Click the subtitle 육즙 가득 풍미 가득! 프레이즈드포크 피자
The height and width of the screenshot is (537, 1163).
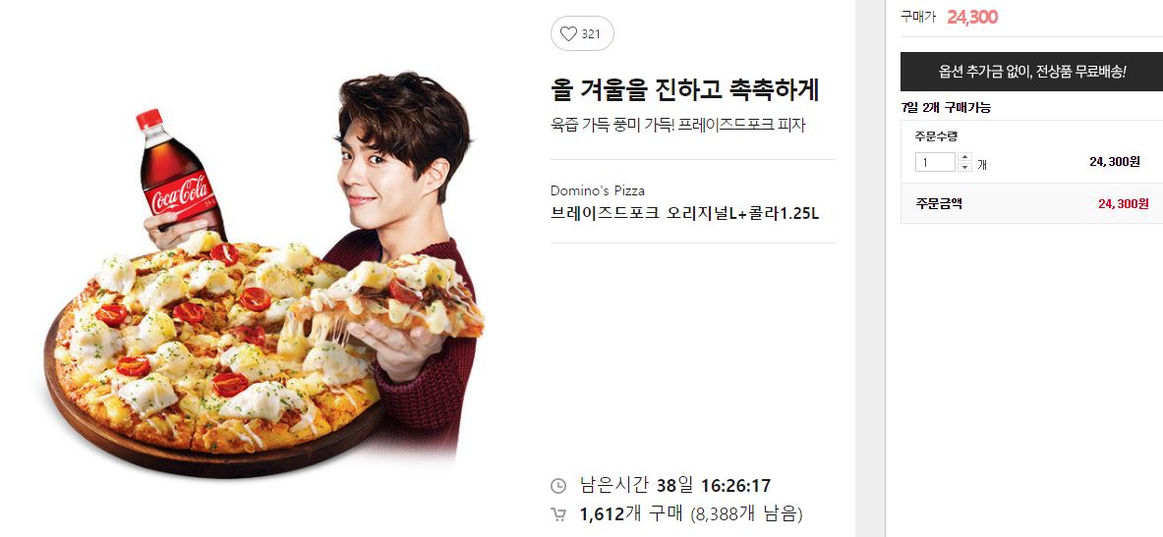pos(678,126)
